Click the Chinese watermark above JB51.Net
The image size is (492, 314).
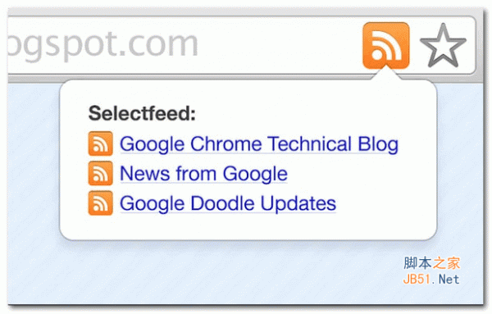tap(432, 263)
